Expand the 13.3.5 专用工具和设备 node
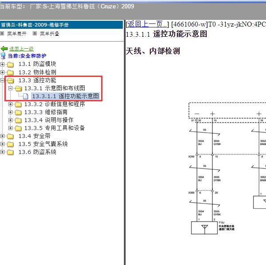The width and height of the screenshot is (266, 265). pos(10,128)
